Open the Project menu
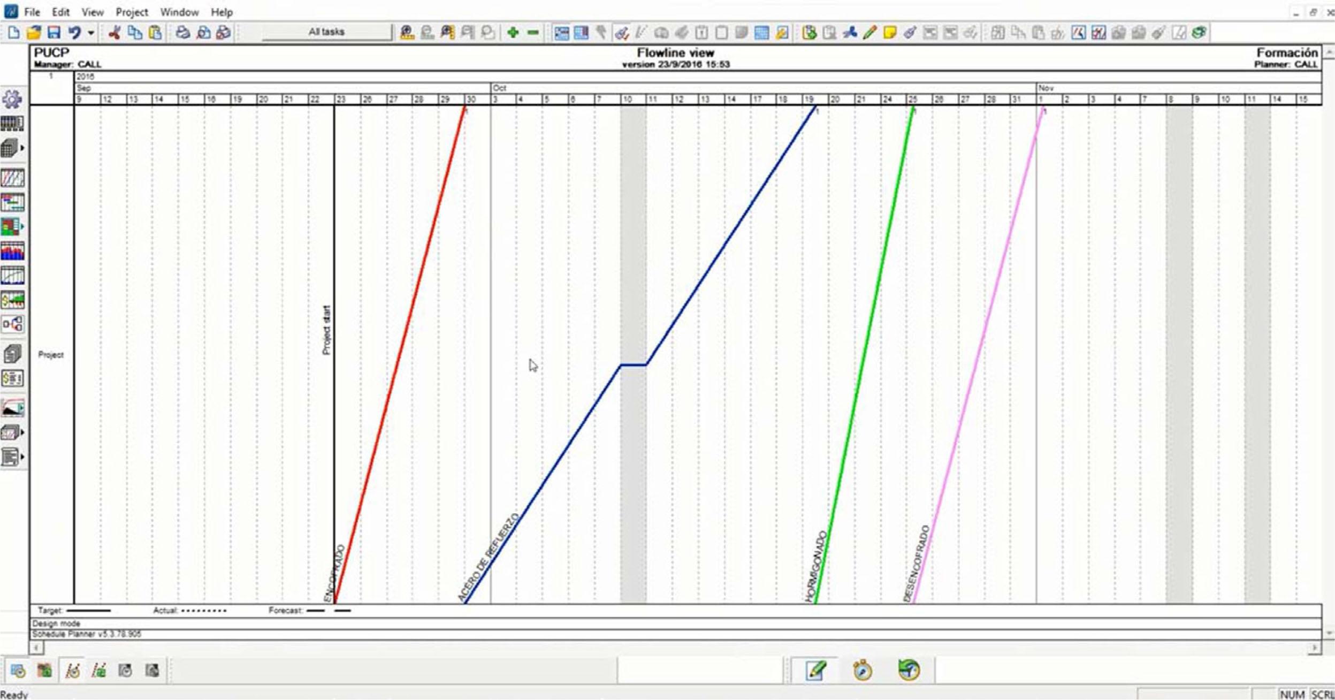 point(132,12)
